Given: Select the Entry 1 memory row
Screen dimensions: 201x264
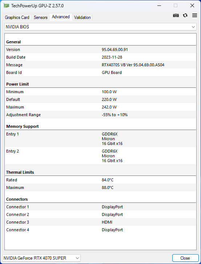Looking at the screenshot, I should pyautogui.click(x=100, y=139).
